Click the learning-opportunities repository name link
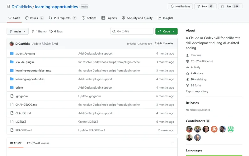The image size is (249, 156). [x=56, y=7]
